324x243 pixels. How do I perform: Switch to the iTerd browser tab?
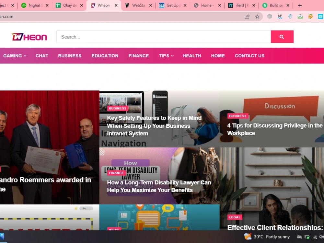[241, 6]
